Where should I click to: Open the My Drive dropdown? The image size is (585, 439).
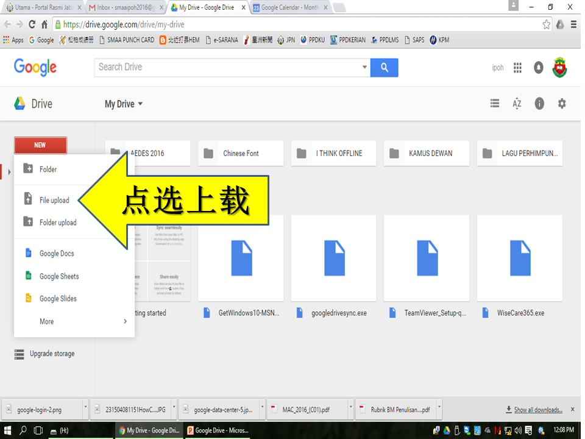tap(124, 104)
